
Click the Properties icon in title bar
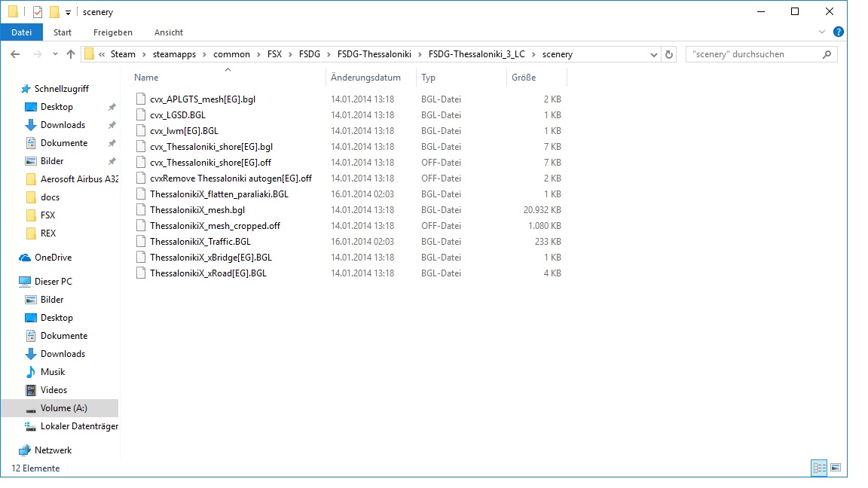click(38, 12)
